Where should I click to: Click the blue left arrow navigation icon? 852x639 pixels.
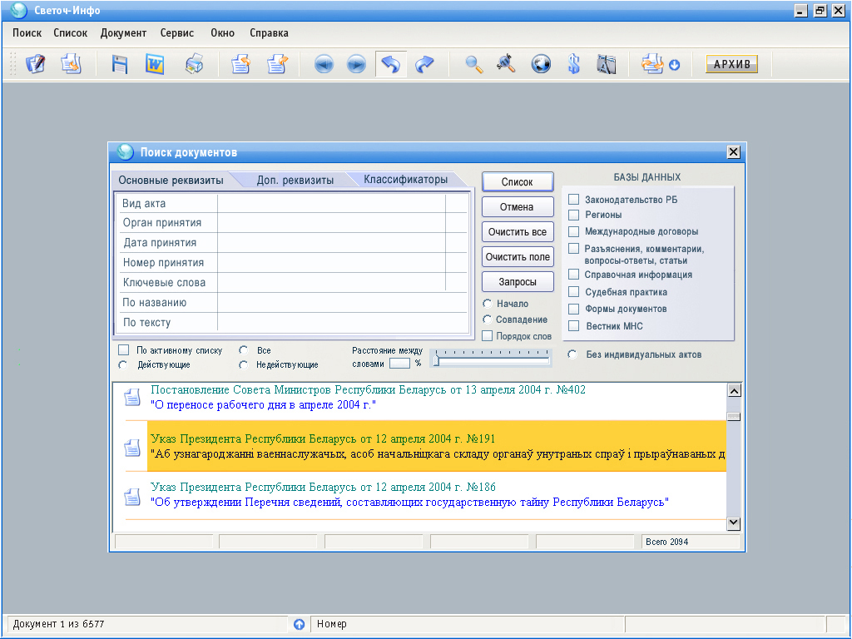coord(324,65)
